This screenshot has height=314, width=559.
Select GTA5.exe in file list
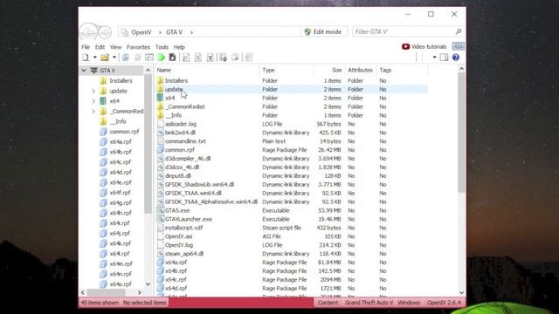[292, 210]
